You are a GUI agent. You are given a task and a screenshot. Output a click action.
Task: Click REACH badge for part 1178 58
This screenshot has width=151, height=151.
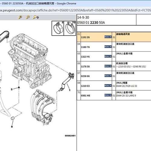tap(108, 66)
